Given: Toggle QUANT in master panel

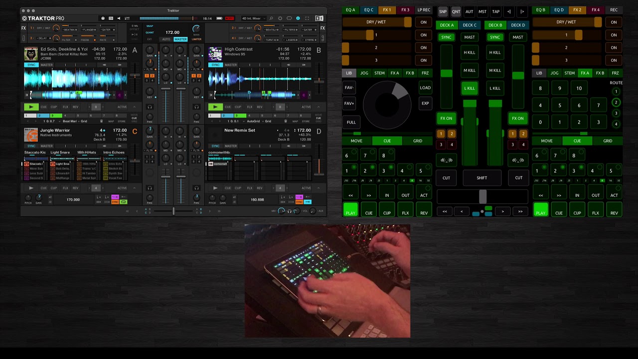Looking at the screenshot, I should coord(150,32).
